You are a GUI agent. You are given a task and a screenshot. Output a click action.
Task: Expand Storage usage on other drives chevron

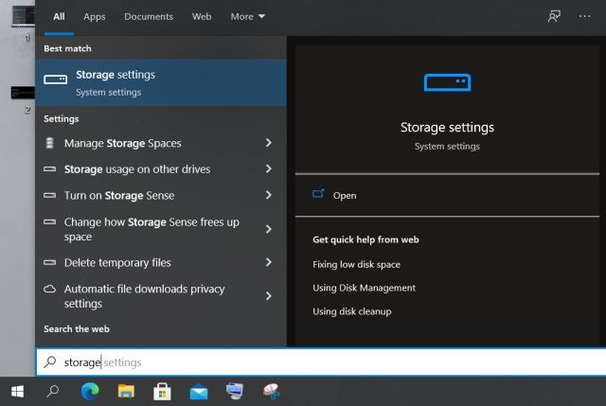269,168
